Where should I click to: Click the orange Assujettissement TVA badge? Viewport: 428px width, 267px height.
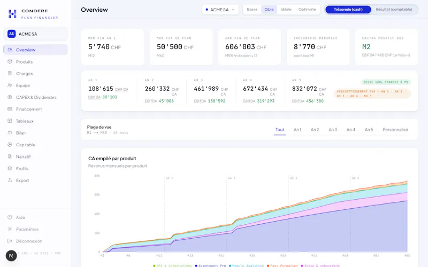tap(372, 94)
